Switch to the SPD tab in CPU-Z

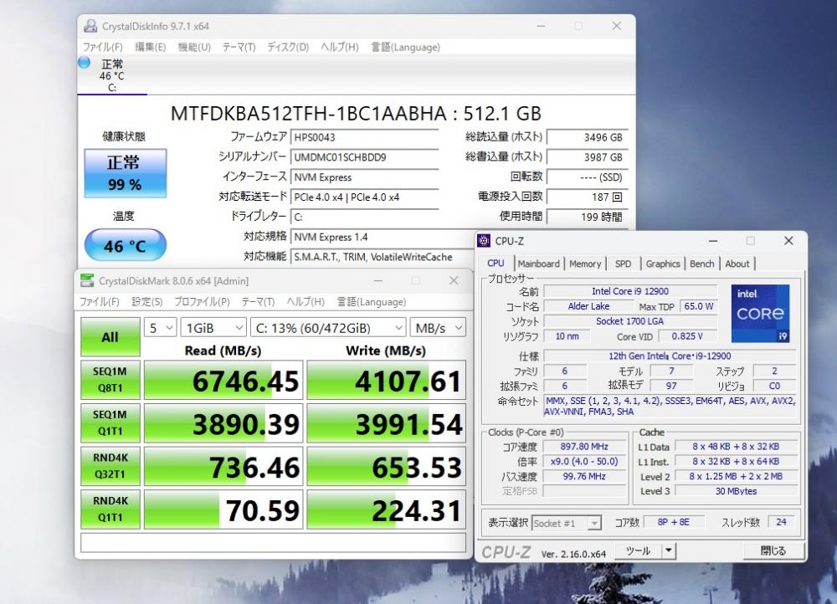coord(623,264)
